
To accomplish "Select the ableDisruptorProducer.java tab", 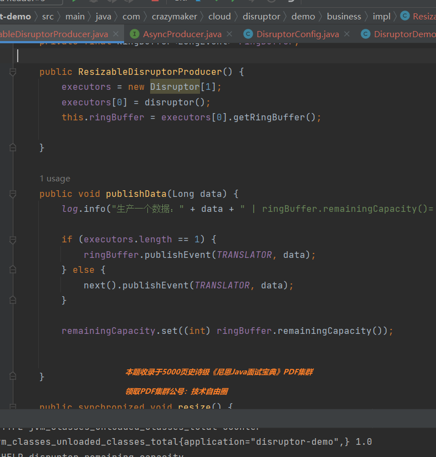I will pos(54,34).
